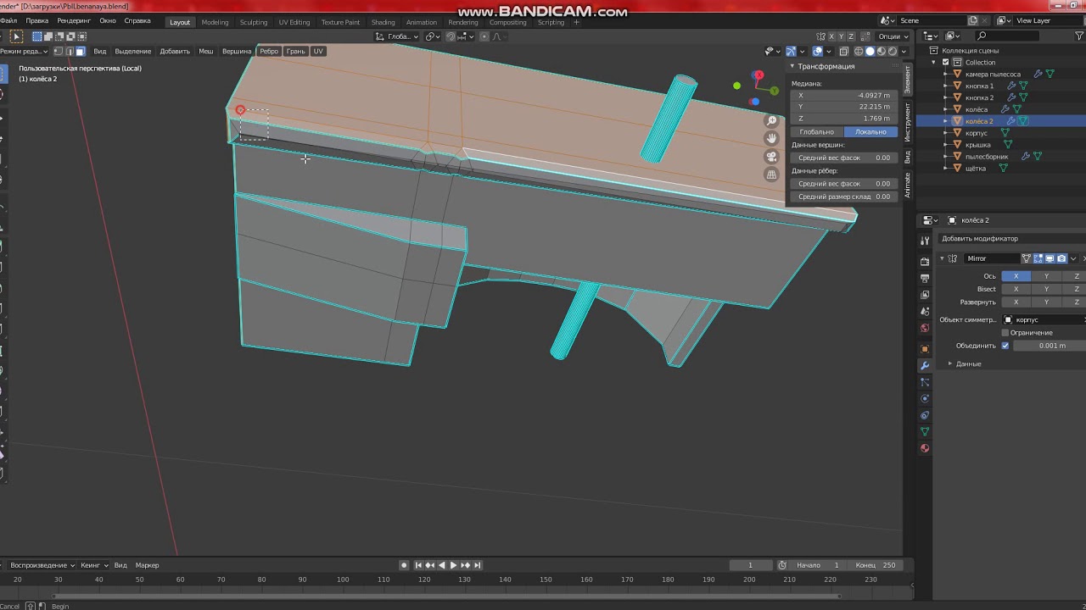The height and width of the screenshot is (610, 1086).
Task: Collapse the Mirror modifier panel
Action: coord(942,258)
